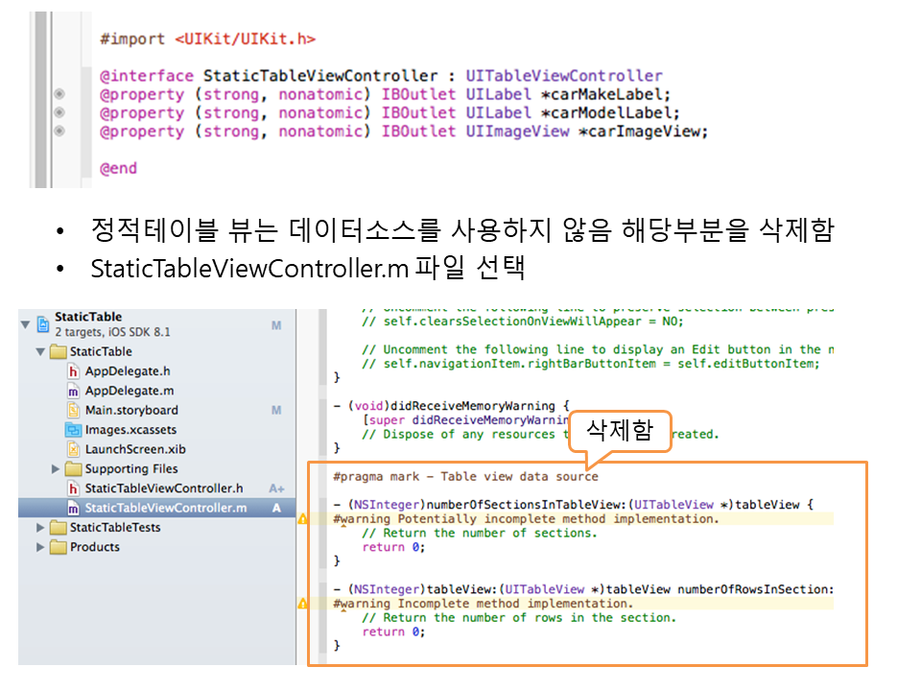Image resolution: width=921 pixels, height=691 pixels.
Task: Select StaticTableViewController.h in navigator
Action: click(x=163, y=488)
